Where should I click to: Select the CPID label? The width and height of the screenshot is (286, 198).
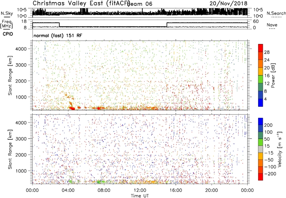pos(8,34)
